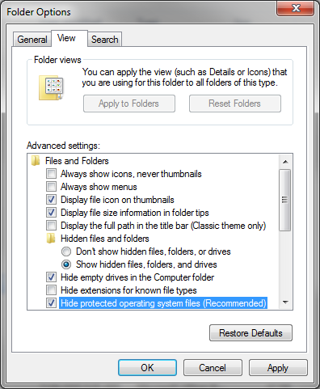The image size is (320, 389).
Task: Switch to the General tab
Action: (32, 40)
